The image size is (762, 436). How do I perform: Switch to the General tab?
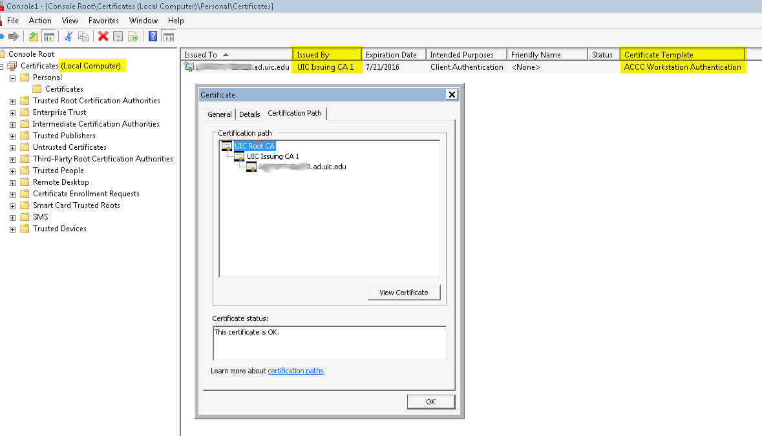220,114
